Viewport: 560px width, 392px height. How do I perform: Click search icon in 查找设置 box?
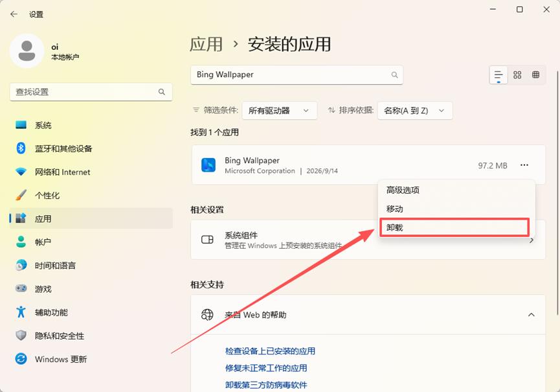point(162,92)
